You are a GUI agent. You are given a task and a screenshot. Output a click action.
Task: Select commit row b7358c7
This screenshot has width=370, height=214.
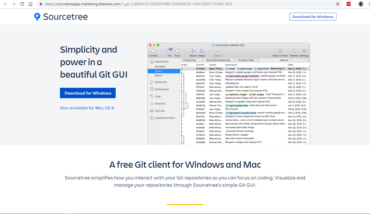point(245,69)
